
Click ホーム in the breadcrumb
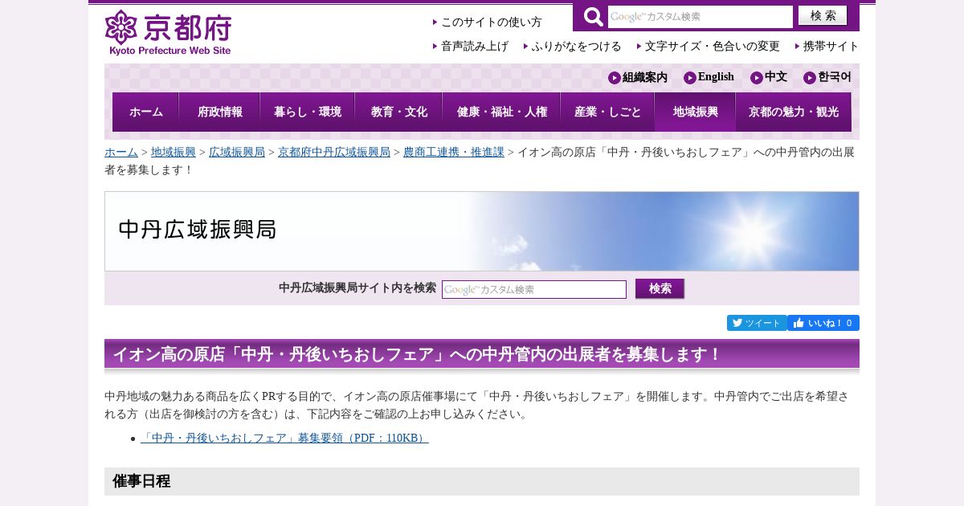coord(121,152)
